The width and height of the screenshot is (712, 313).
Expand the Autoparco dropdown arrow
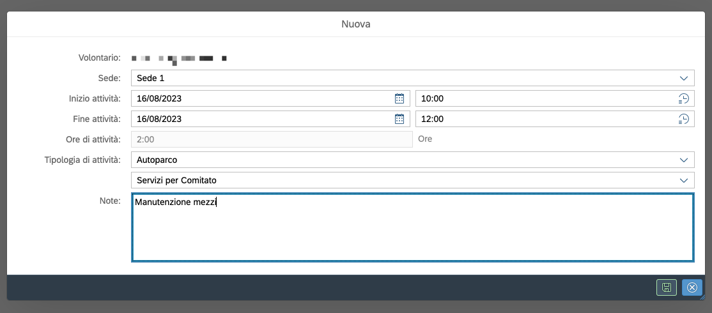coord(683,160)
